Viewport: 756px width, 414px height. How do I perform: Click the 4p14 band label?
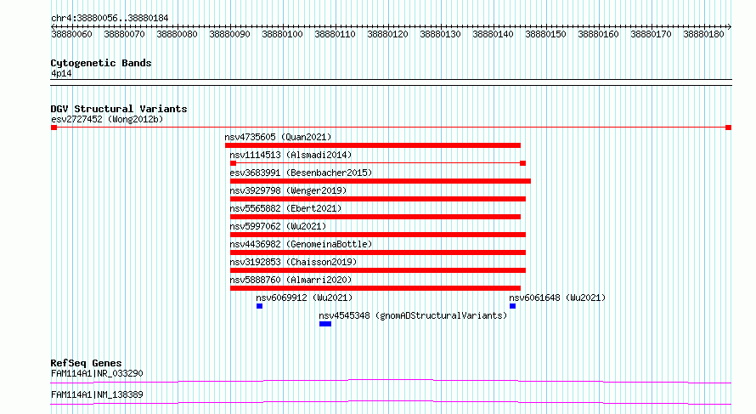tap(61, 73)
